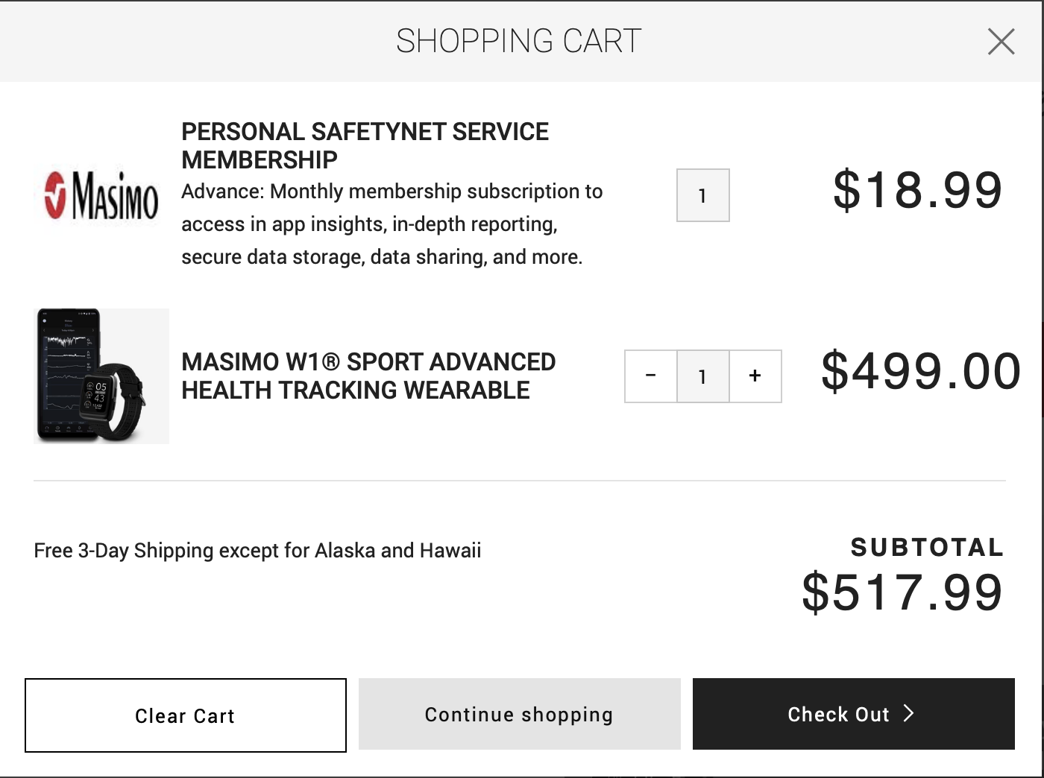Click the arrow chevron beside Check Out
Screen dimensions: 1044x778
point(908,714)
